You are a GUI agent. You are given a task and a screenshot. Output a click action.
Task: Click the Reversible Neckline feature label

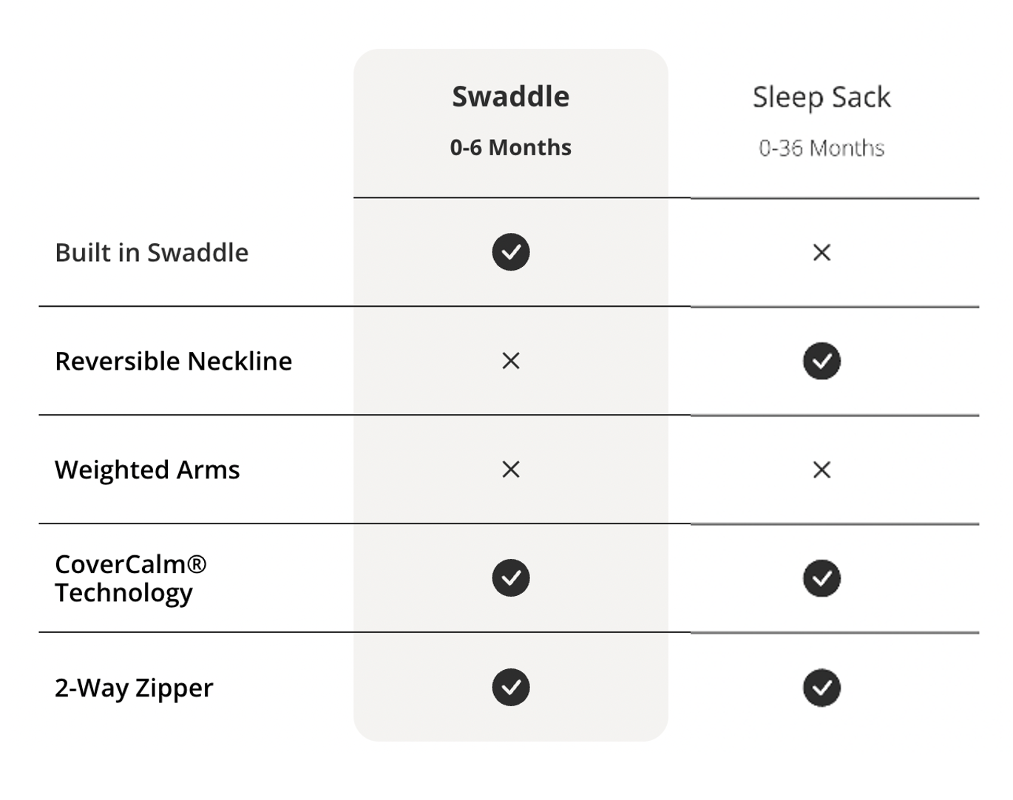tap(174, 362)
